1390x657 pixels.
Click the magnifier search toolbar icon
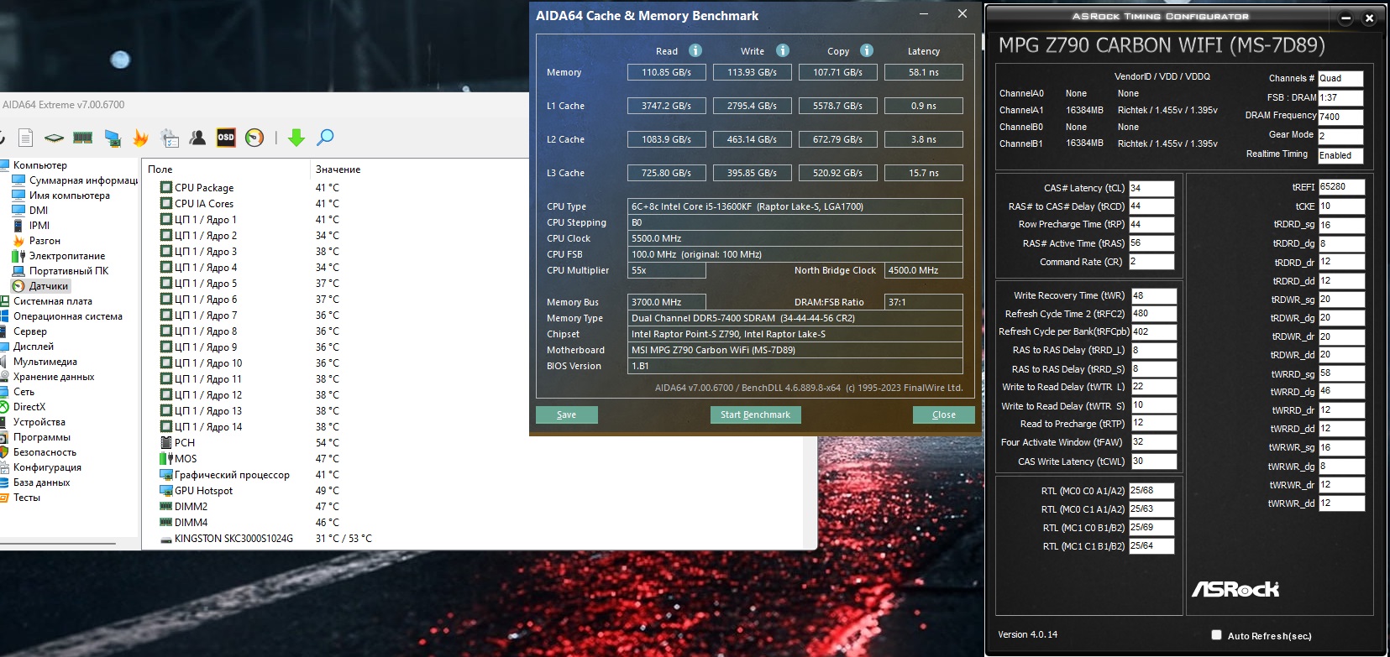tap(325, 138)
